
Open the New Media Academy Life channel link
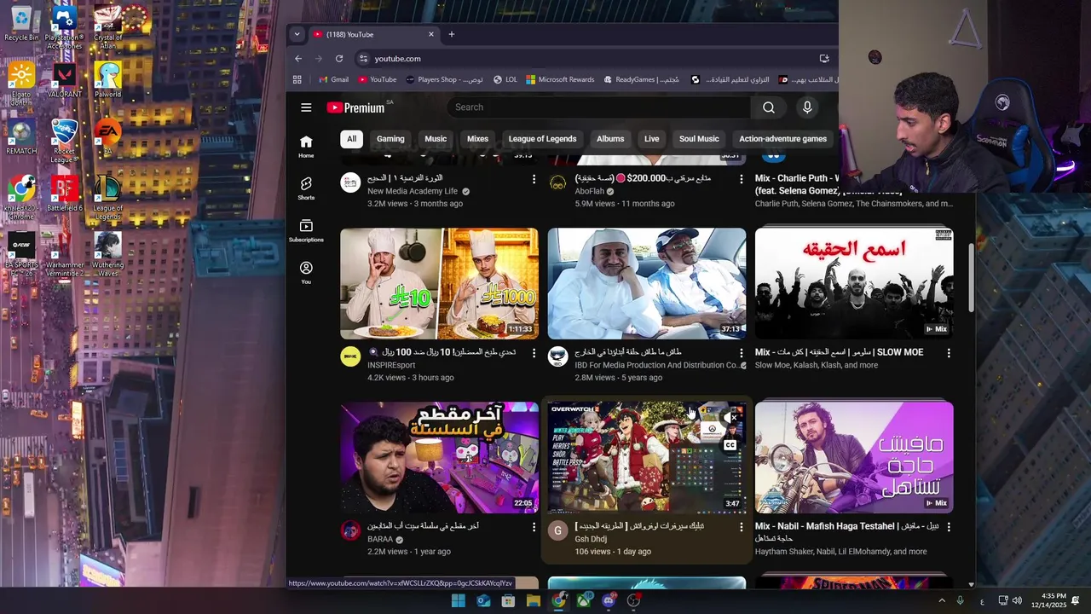coord(413,191)
